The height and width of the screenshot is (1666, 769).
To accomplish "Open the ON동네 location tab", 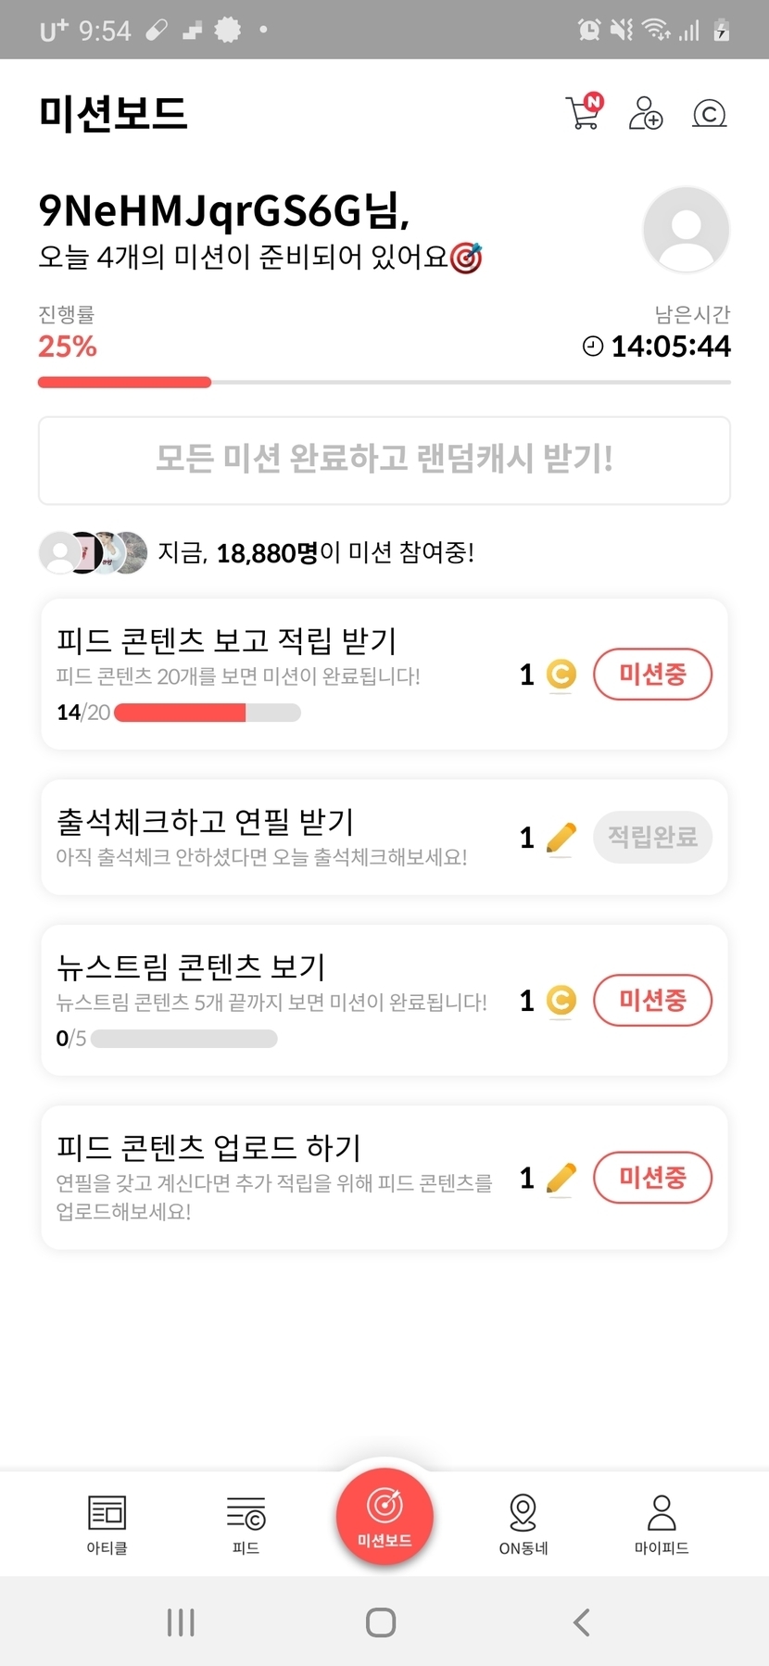I will pyautogui.click(x=523, y=1524).
